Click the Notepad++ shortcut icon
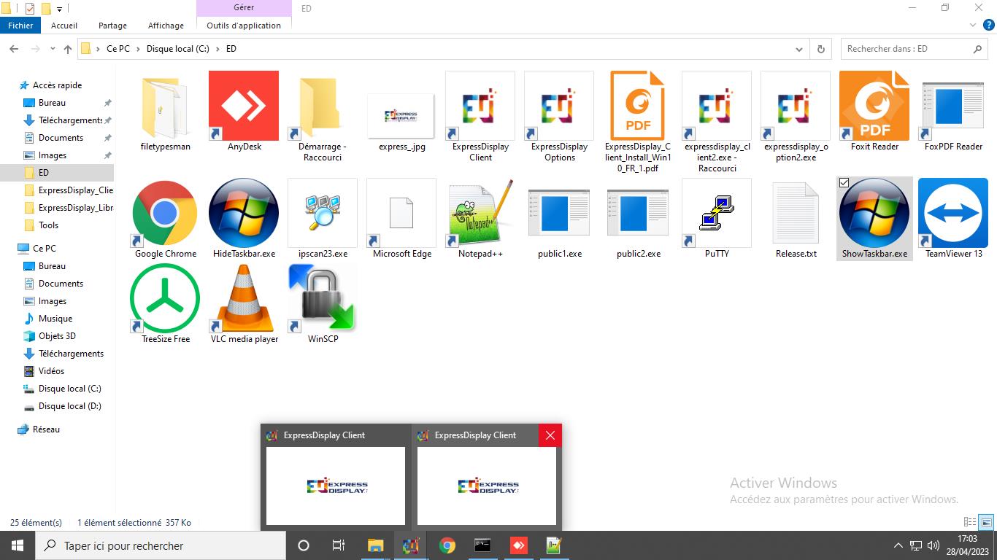Viewport: 997px width, 560px height. click(x=480, y=214)
